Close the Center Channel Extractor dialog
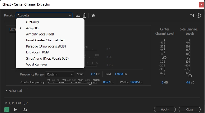Image resolution: width=205 pixels, height=113 pixels. 201,5
